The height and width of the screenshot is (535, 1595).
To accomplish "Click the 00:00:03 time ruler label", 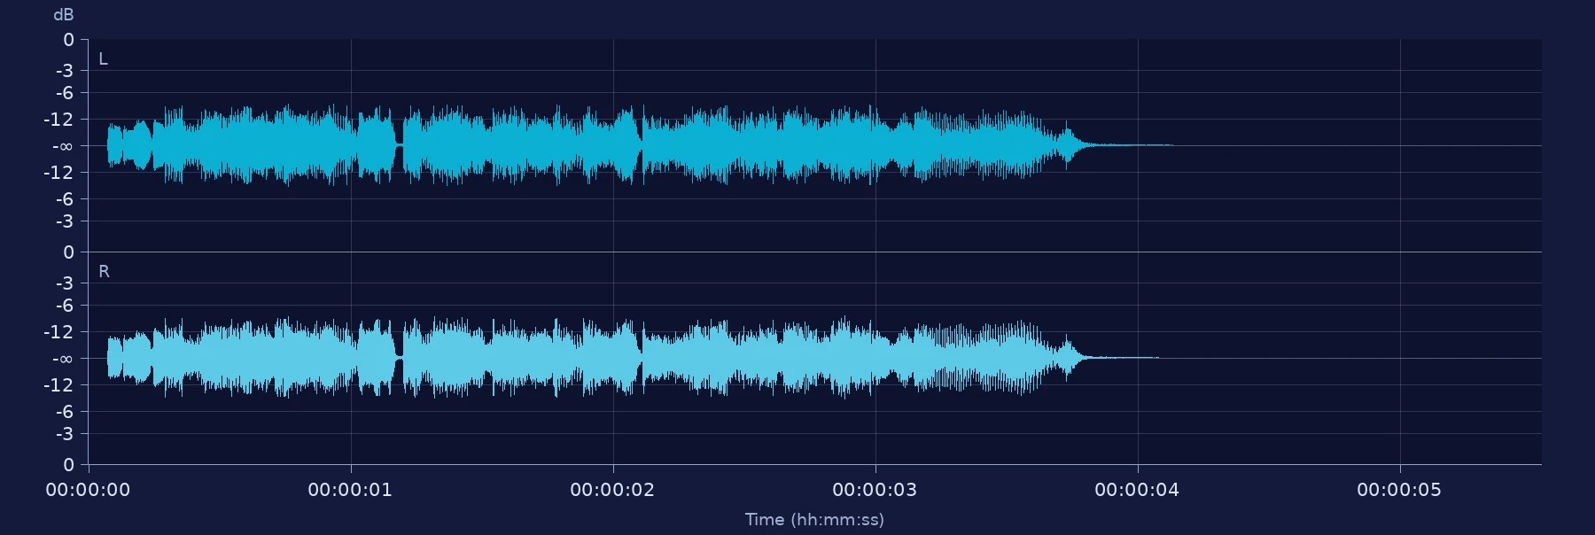I will tap(875, 490).
